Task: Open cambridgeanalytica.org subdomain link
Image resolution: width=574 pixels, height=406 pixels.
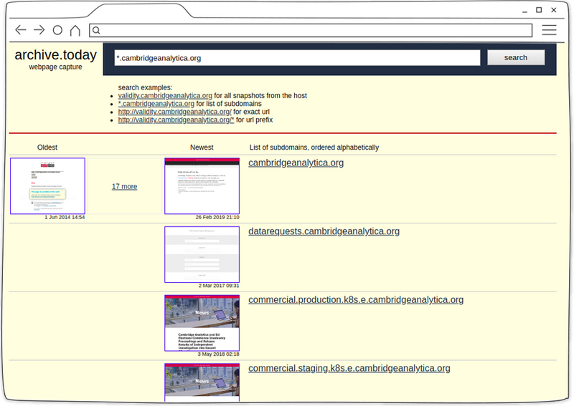Action: pyautogui.click(x=296, y=163)
